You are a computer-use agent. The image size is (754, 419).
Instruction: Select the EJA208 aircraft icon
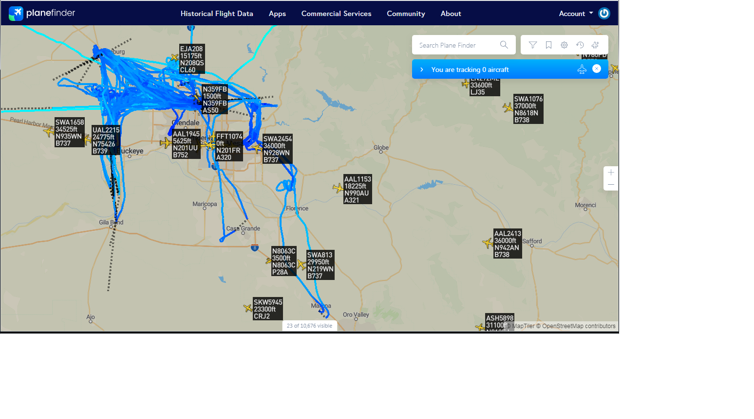point(174,57)
